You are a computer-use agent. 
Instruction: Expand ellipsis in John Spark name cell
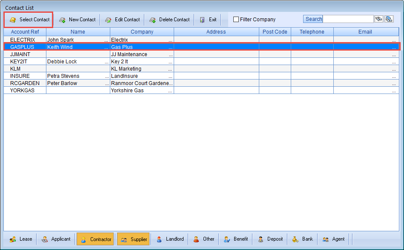(106, 41)
